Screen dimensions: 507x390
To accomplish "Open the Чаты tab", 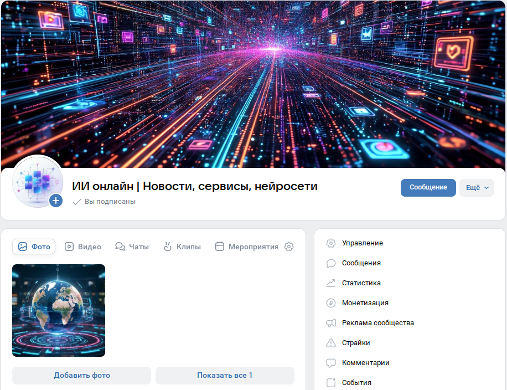I will [132, 246].
